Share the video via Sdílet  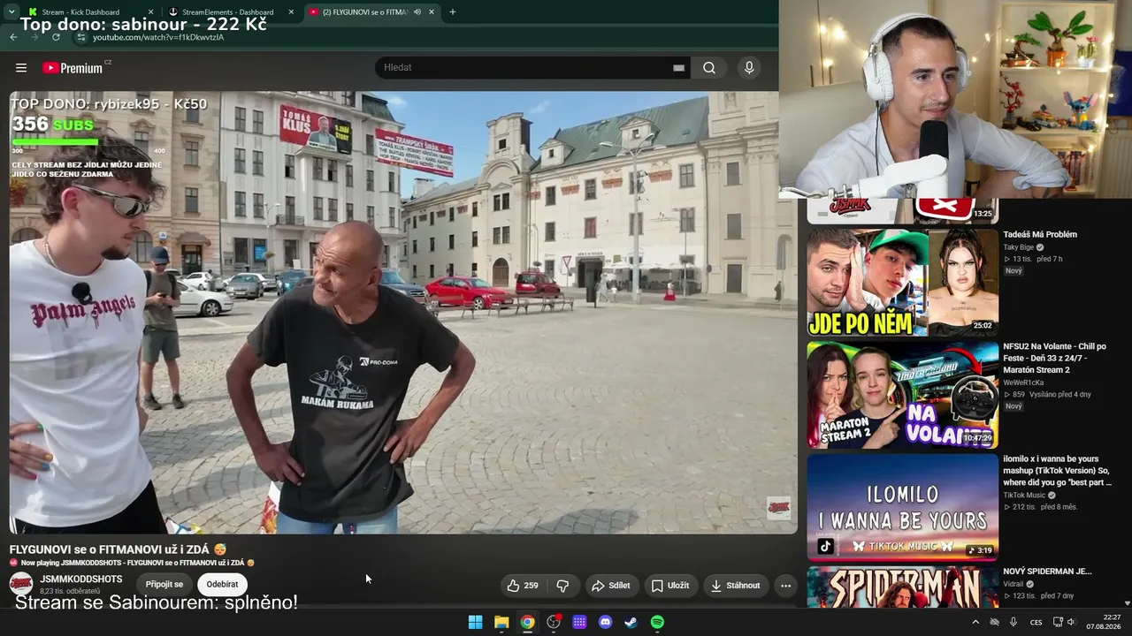(611, 586)
